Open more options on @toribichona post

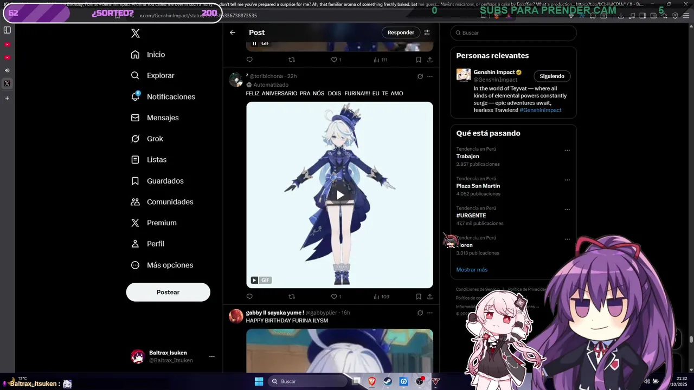[x=430, y=76]
